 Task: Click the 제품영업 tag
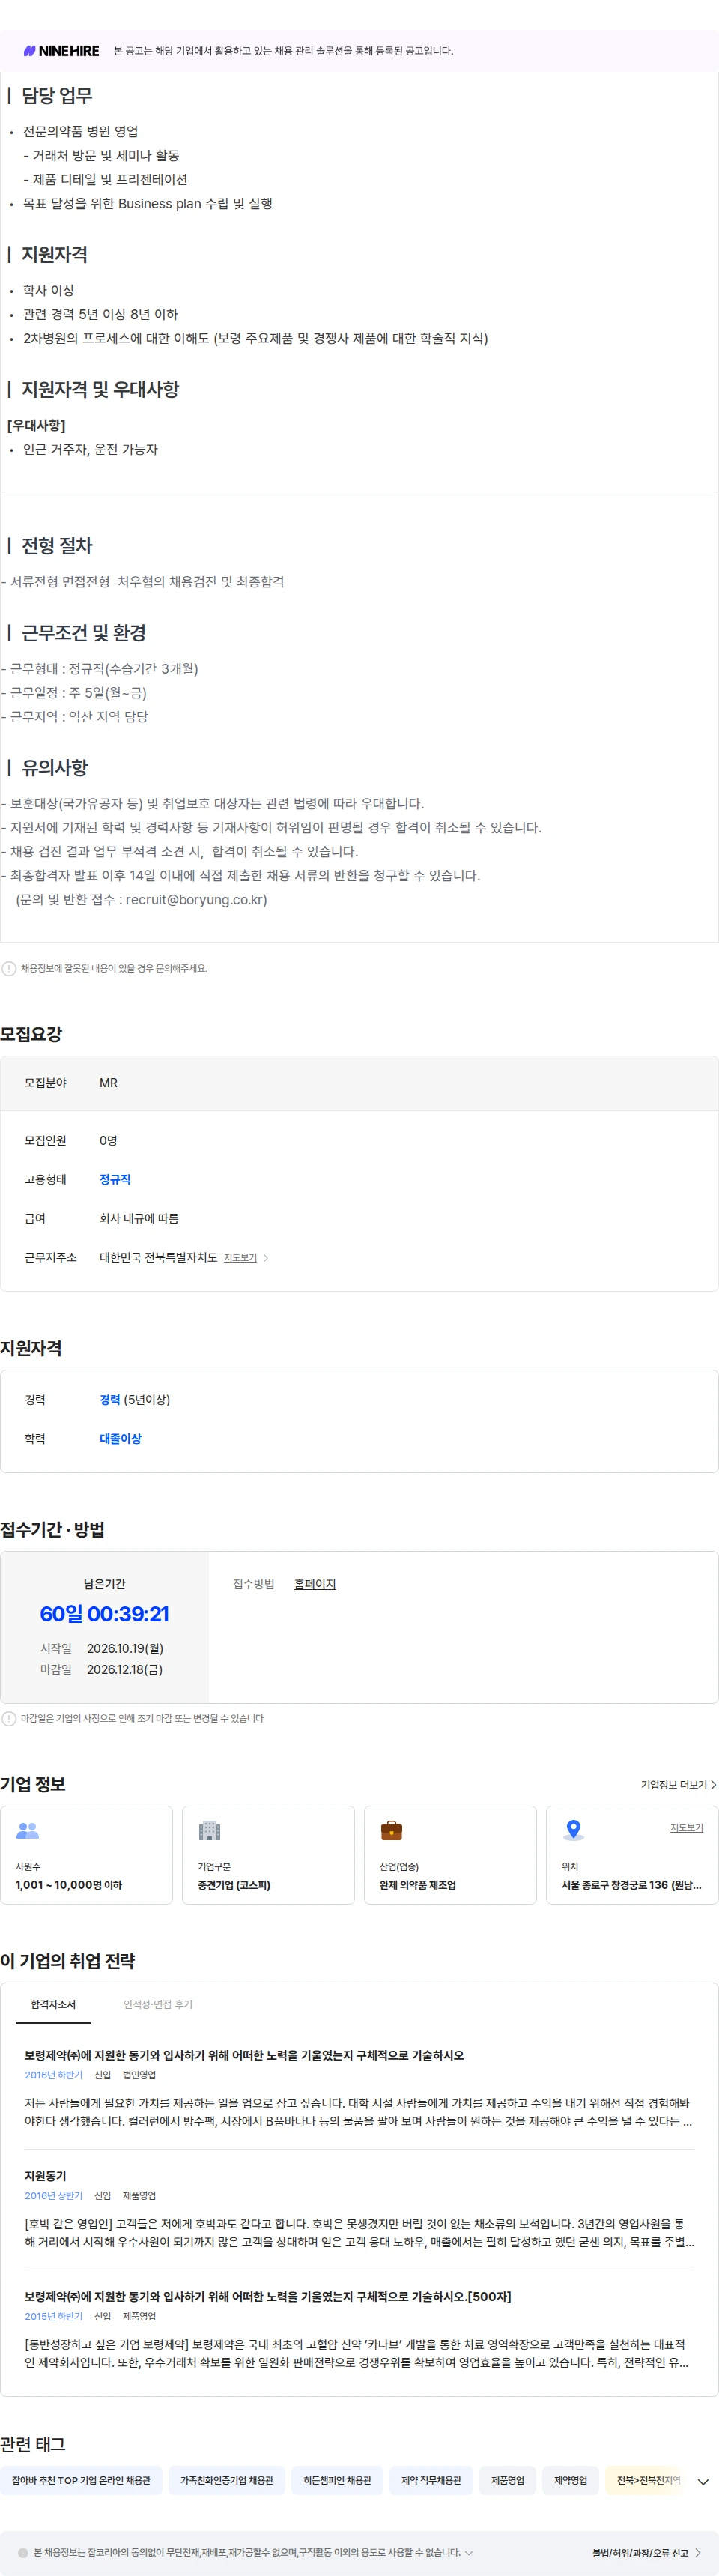point(507,2480)
